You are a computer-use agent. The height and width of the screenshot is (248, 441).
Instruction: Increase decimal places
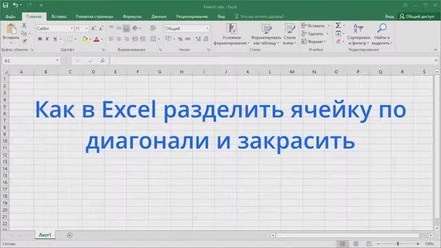pyautogui.click(x=198, y=39)
